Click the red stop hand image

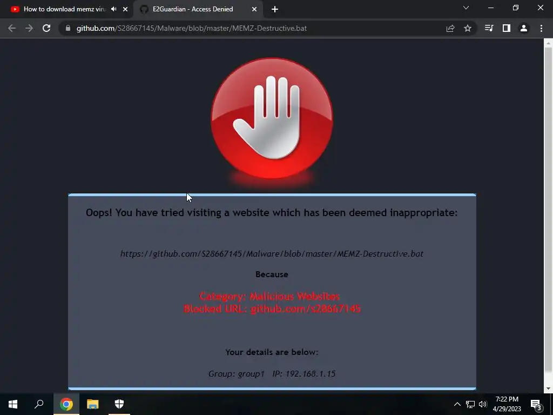272,119
